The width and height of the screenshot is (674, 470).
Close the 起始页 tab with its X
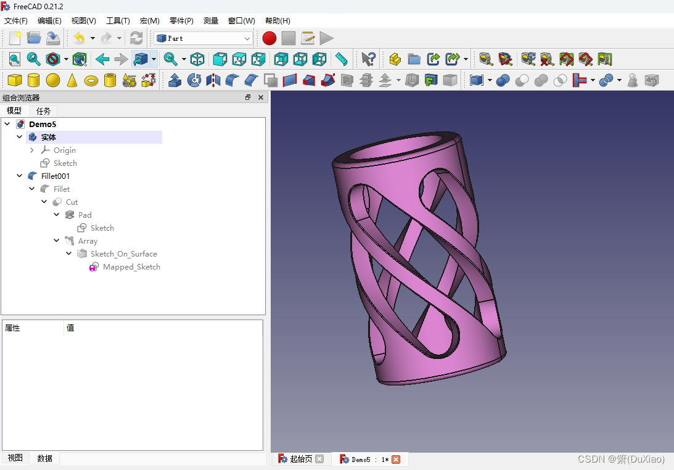(319, 460)
